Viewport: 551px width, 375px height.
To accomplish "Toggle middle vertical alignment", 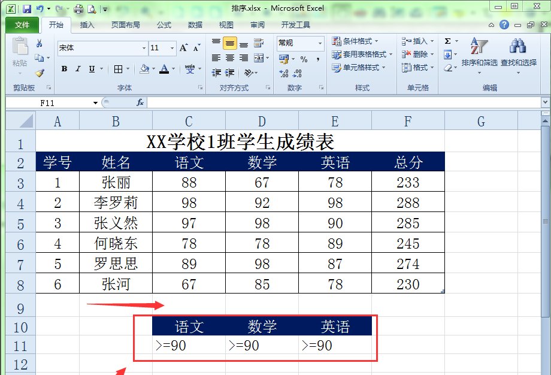I will tap(230, 43).
